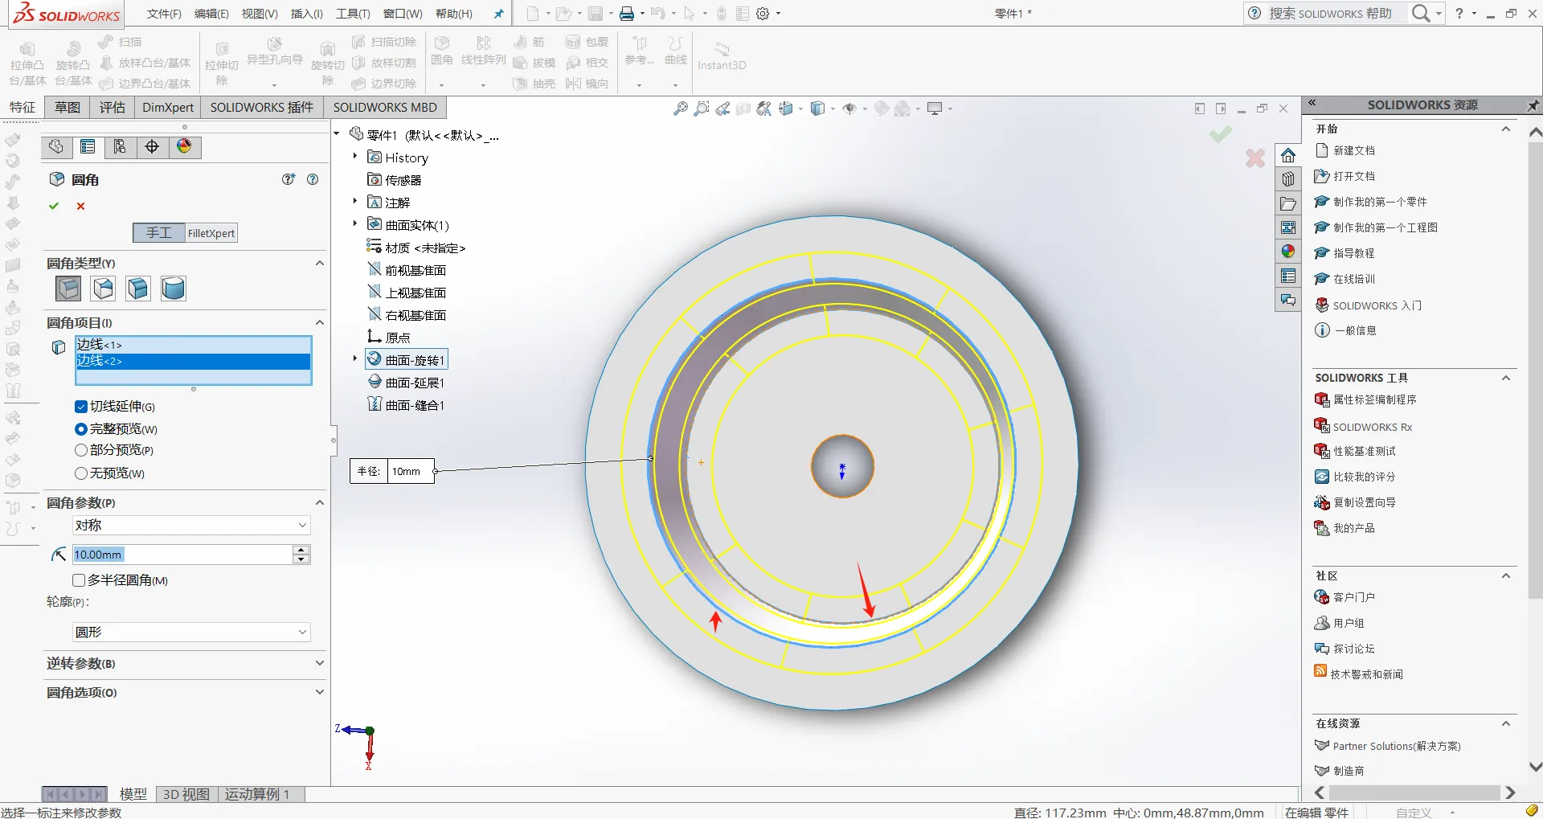
Task: Select the full round fillet type icon
Action: tap(173, 289)
